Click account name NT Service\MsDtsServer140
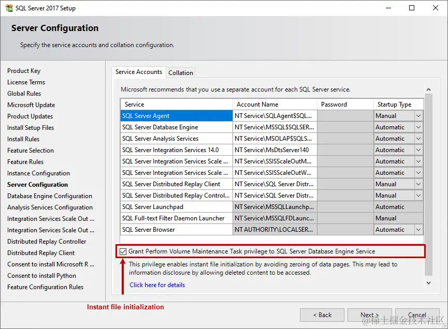The width and height of the screenshot is (448, 329). point(275,150)
